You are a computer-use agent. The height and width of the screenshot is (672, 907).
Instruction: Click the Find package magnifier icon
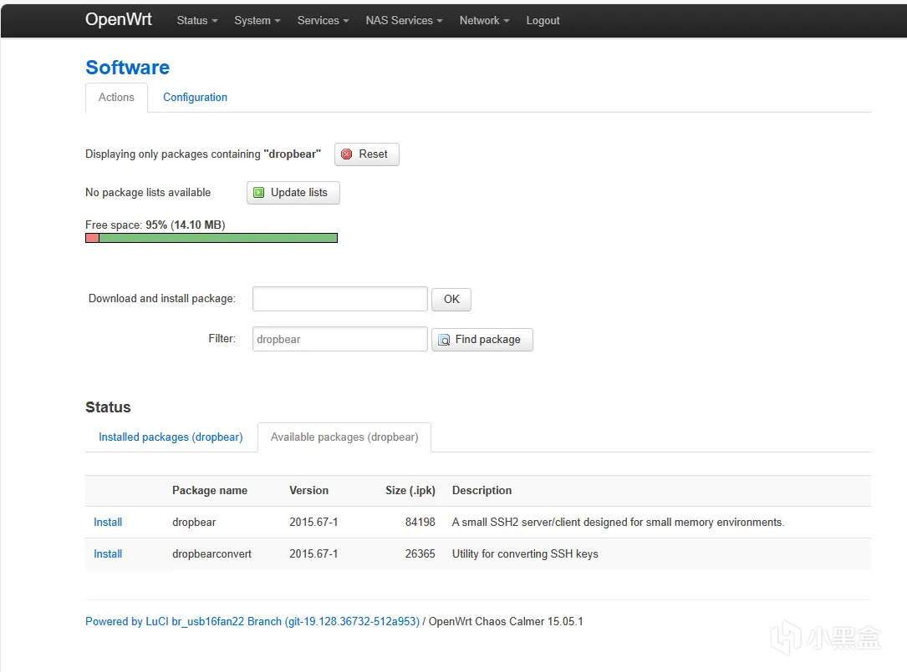pos(444,340)
